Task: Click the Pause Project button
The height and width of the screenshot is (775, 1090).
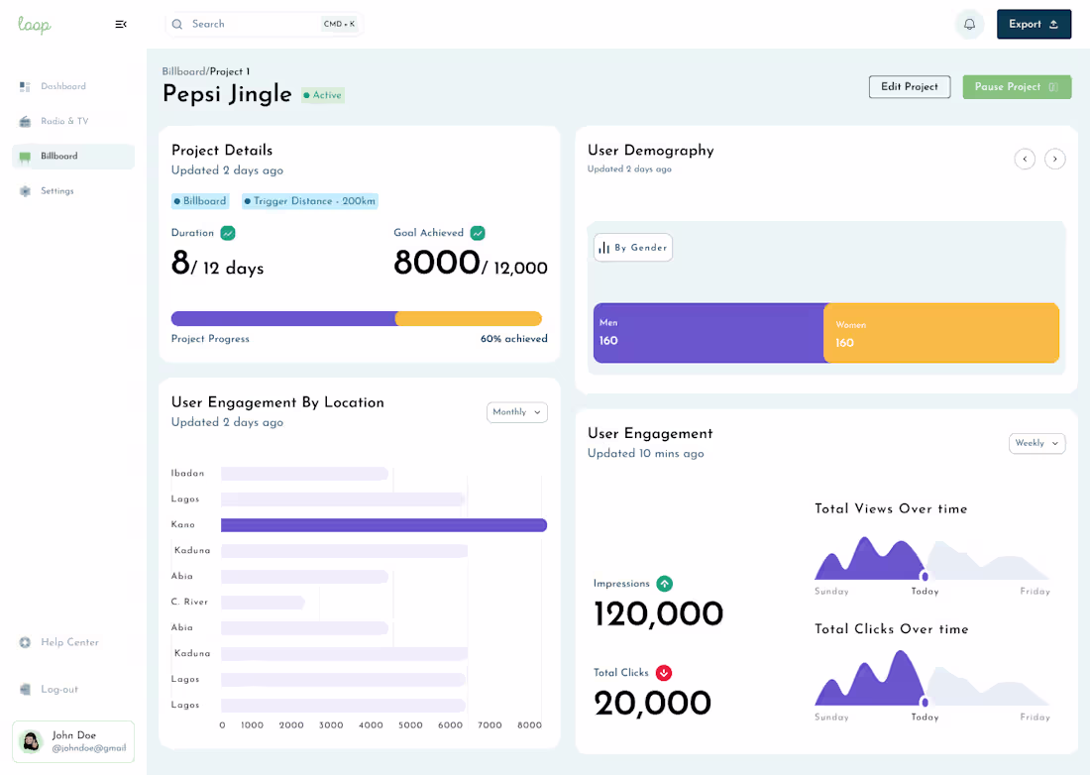Action: point(1017,87)
